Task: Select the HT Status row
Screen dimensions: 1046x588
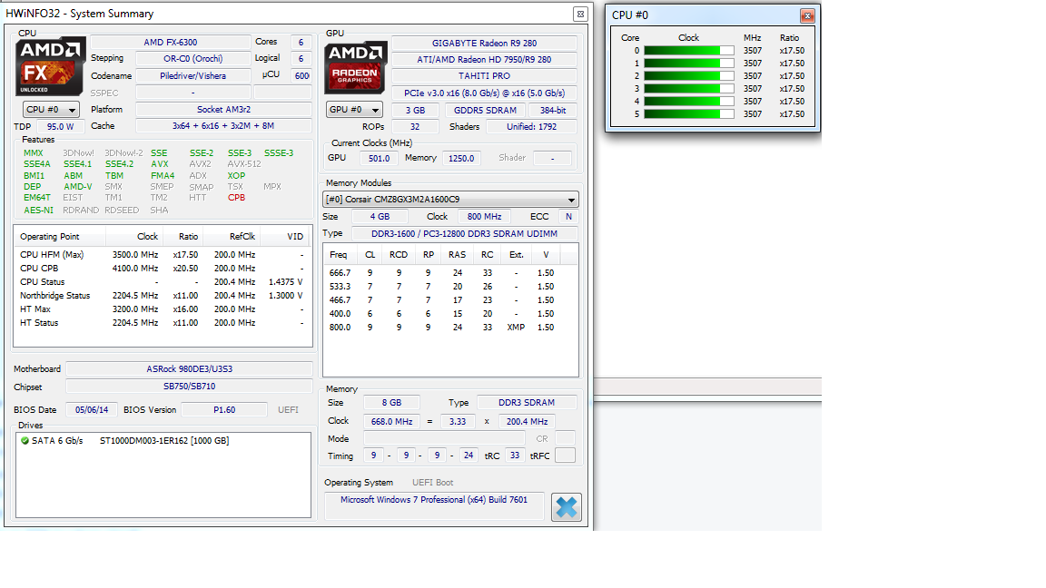Action: tap(163, 323)
